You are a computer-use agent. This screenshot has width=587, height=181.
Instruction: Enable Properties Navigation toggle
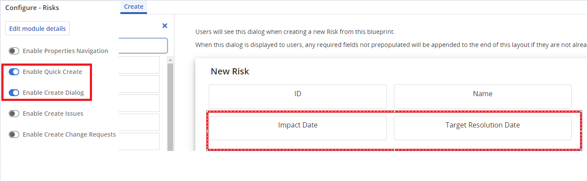coord(14,51)
